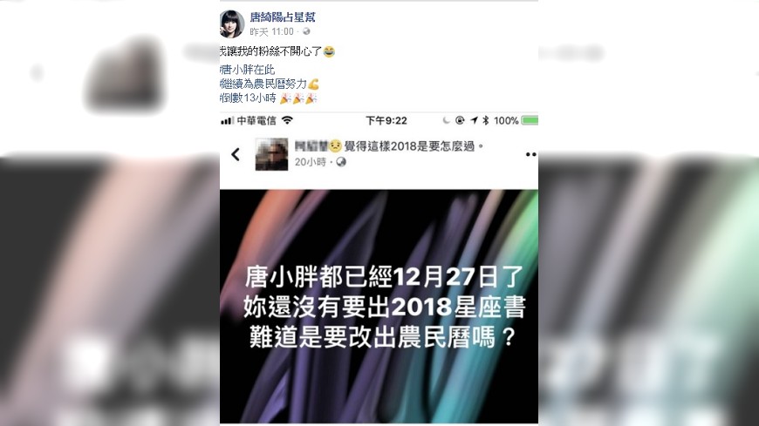The image size is (759, 426).
Task: Tap the 20小時 timestamp text
Action: point(311,162)
